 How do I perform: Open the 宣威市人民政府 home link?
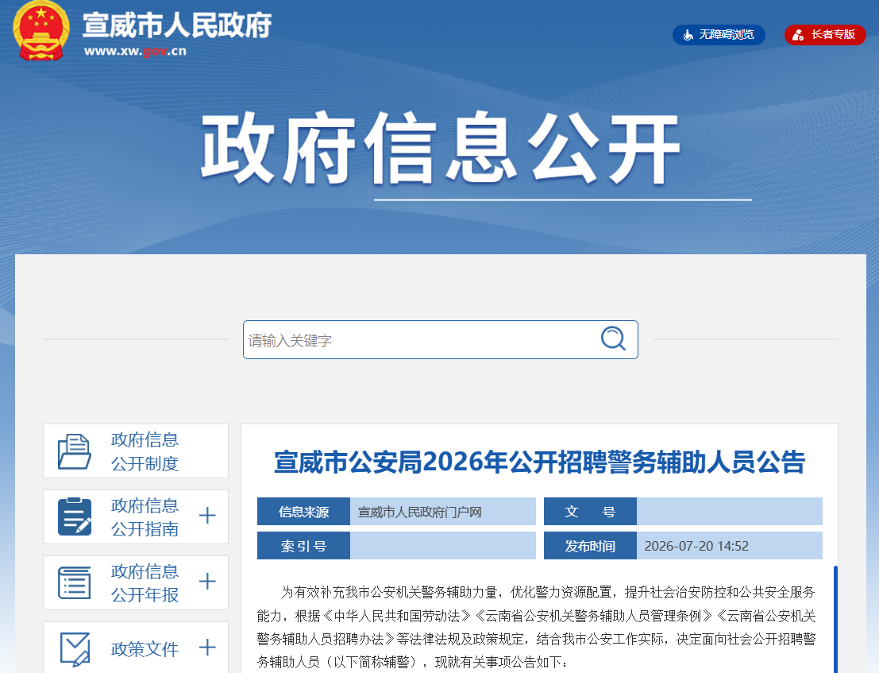point(177,25)
